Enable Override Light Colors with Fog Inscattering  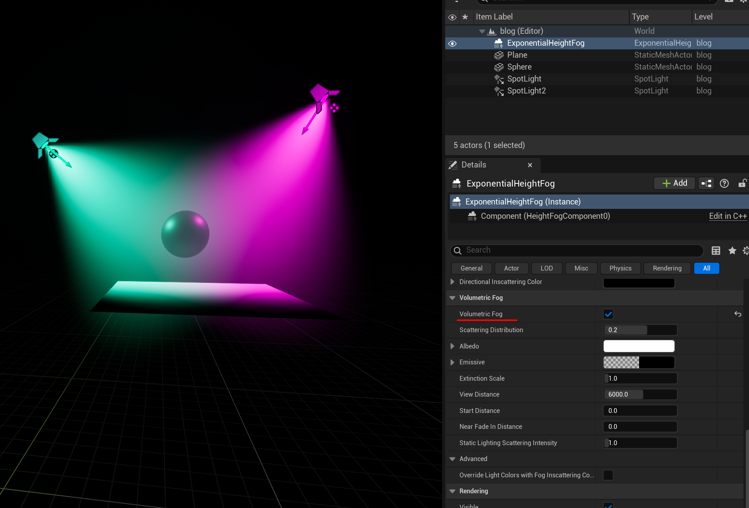coord(608,475)
